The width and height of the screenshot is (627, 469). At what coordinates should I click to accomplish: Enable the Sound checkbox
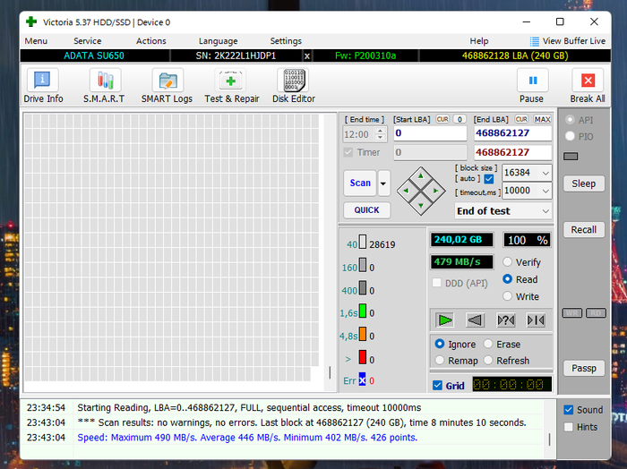(568, 410)
